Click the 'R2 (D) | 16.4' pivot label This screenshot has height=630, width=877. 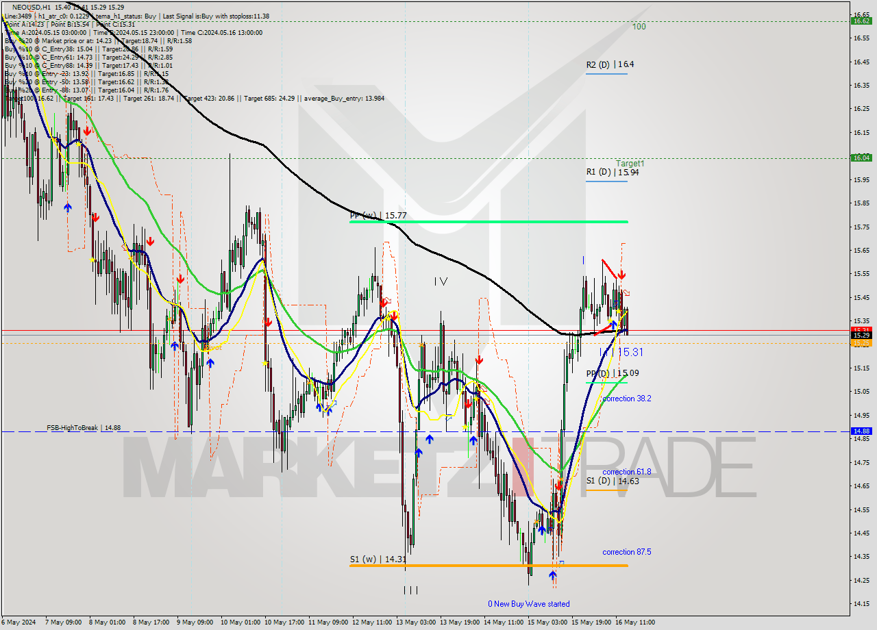(x=610, y=64)
